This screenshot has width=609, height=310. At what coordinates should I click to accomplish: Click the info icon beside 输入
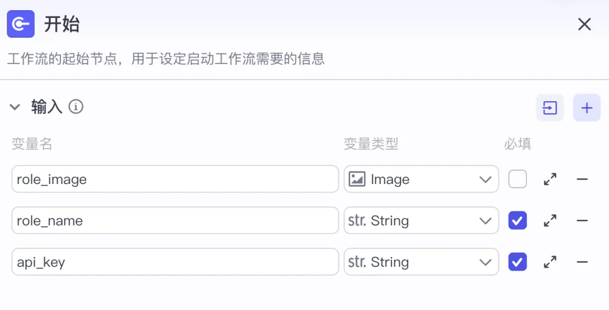(x=76, y=106)
